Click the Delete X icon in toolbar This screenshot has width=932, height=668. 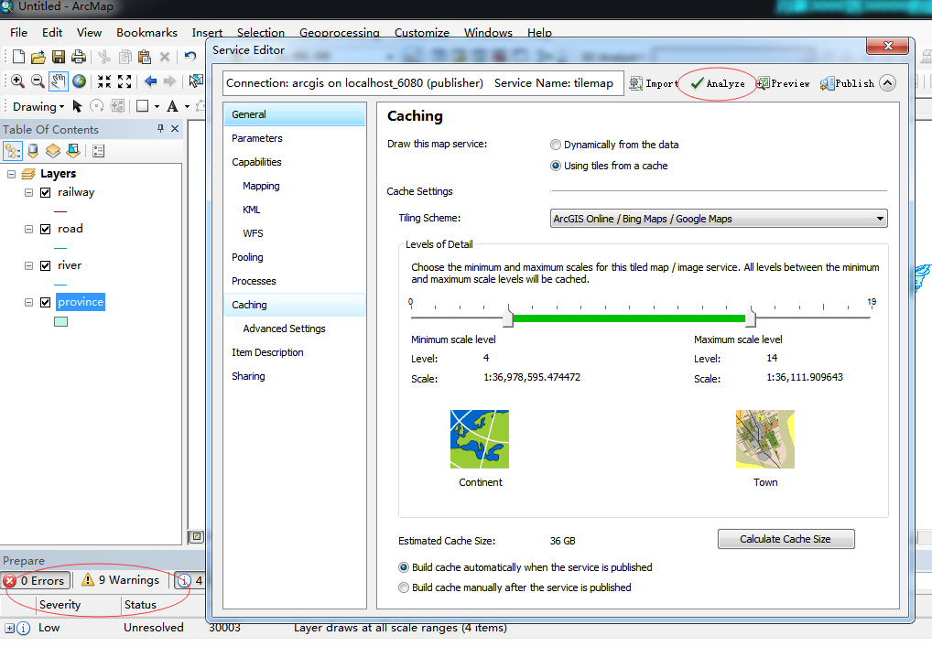pyautogui.click(x=165, y=57)
